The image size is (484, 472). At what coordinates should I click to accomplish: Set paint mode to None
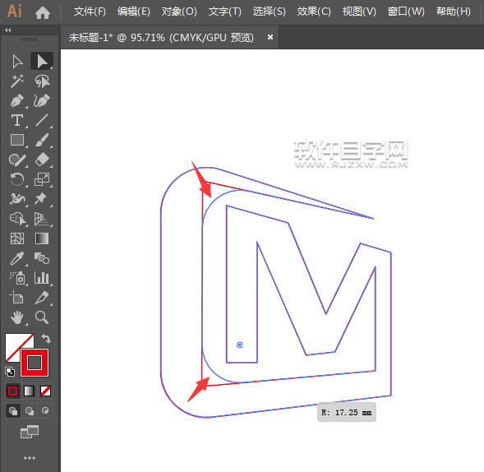point(46,391)
